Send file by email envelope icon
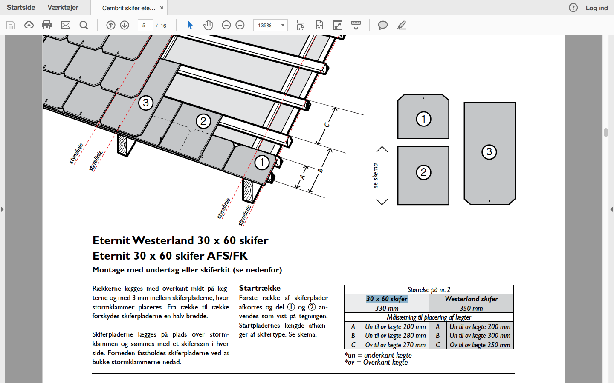Viewport: 614px width, 383px height. click(x=66, y=25)
